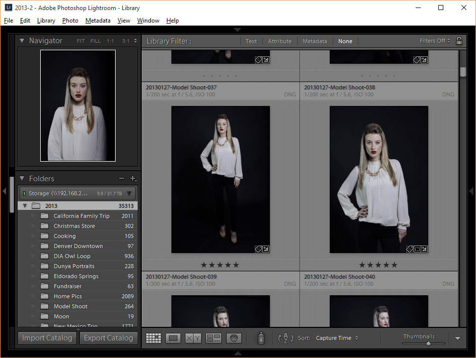Open the View menu
This screenshot has height=358, width=476.
pyautogui.click(x=124, y=20)
